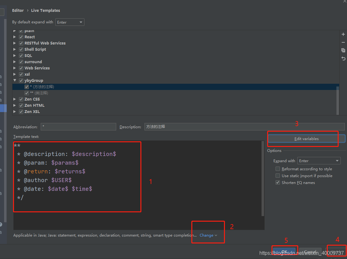Screen dimensions: 347x259
Task: Click the Cancel button
Action: pos(310,252)
